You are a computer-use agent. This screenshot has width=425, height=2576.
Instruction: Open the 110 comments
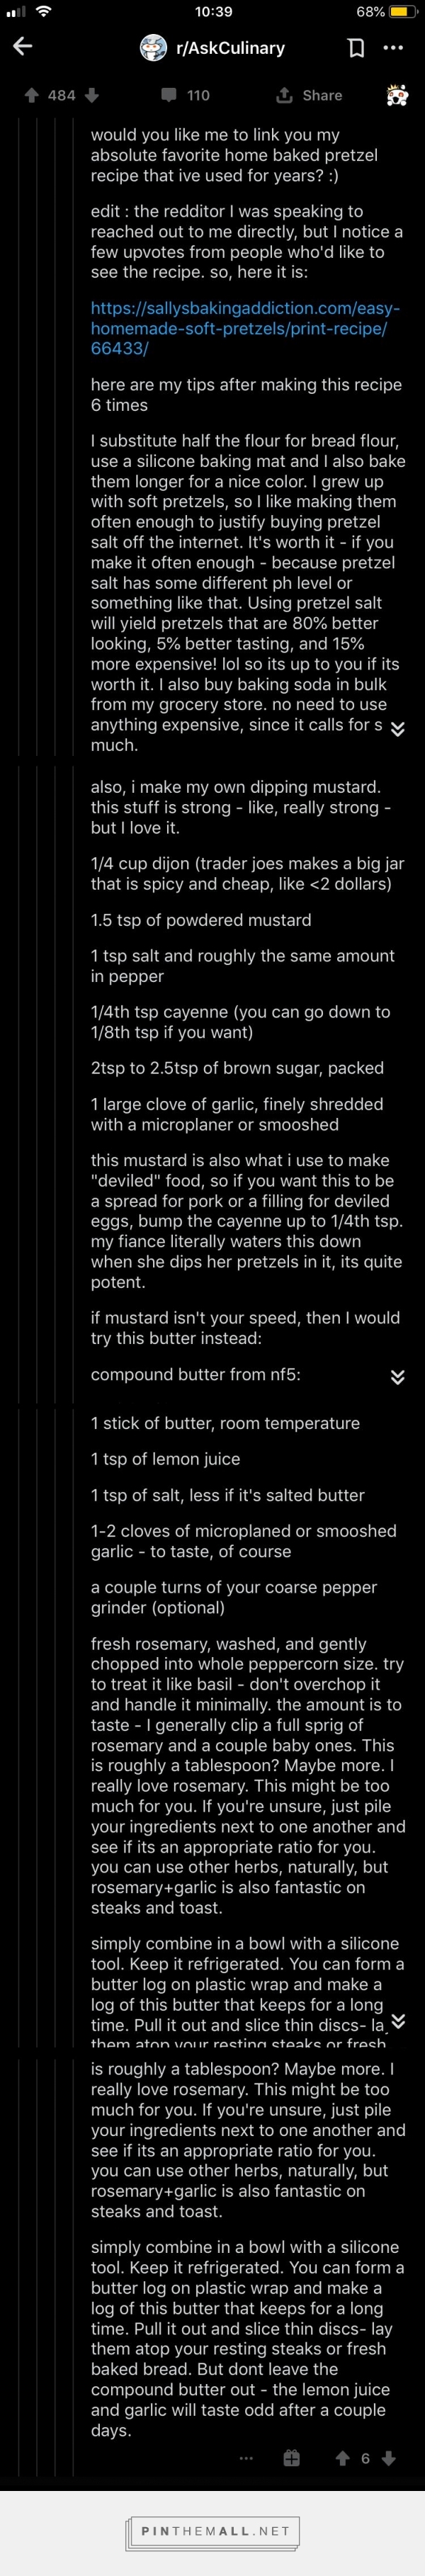click(x=186, y=95)
